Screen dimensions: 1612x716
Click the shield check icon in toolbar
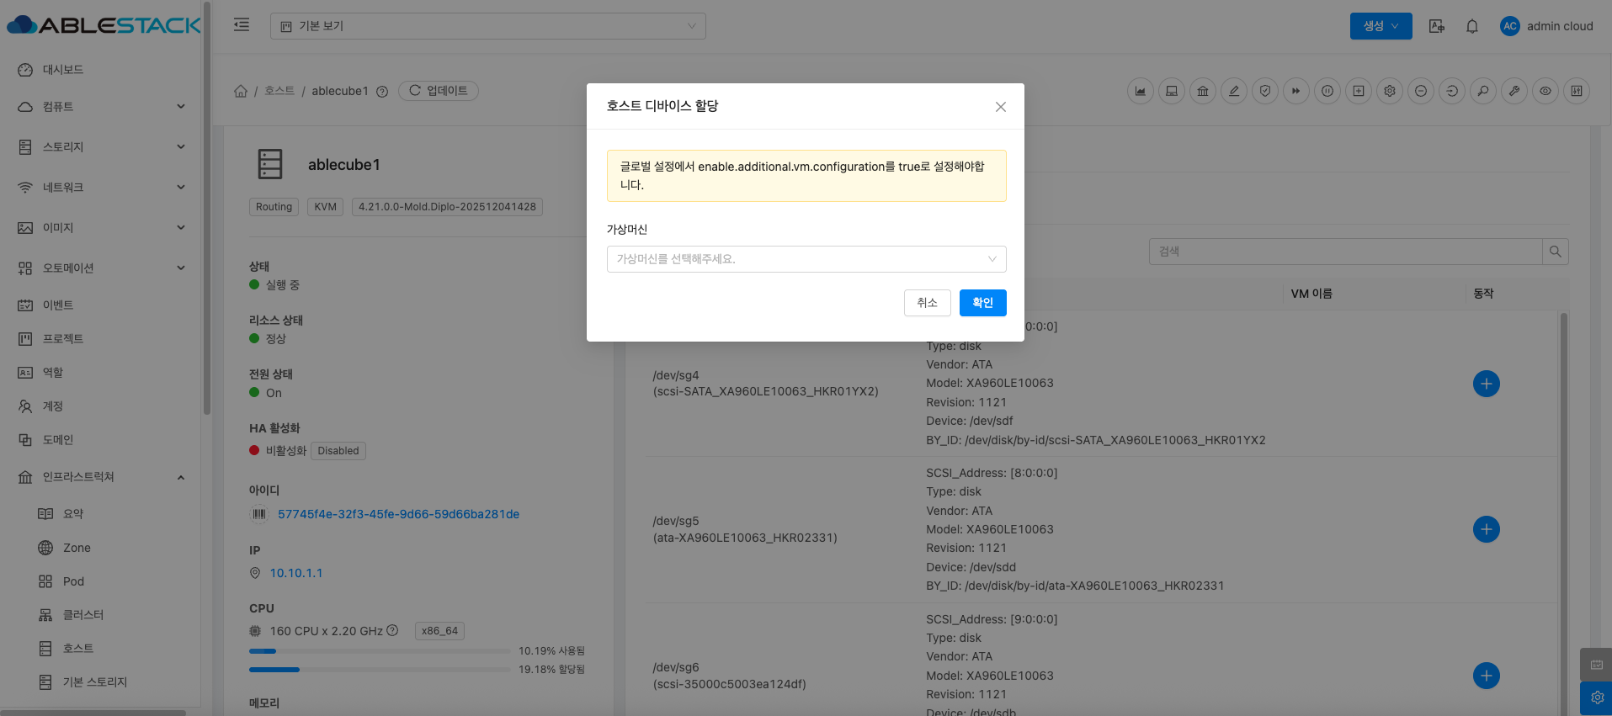(1264, 91)
